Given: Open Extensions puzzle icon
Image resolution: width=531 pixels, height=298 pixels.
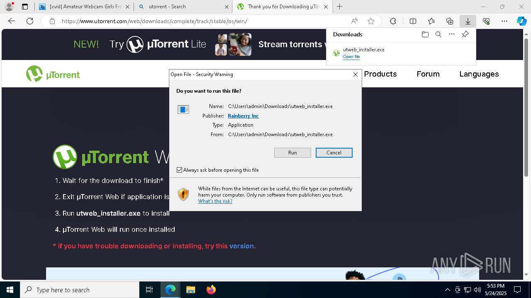Looking at the screenshot, I should [393, 21].
